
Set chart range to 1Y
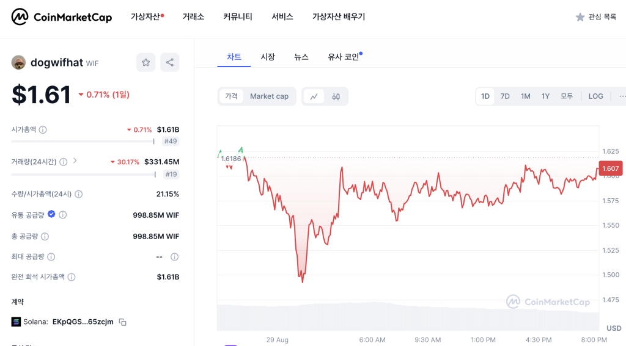pos(545,96)
